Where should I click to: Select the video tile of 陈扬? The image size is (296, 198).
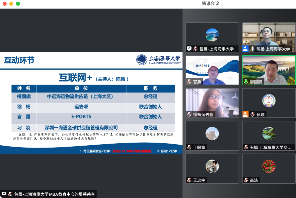(x=269, y=37)
